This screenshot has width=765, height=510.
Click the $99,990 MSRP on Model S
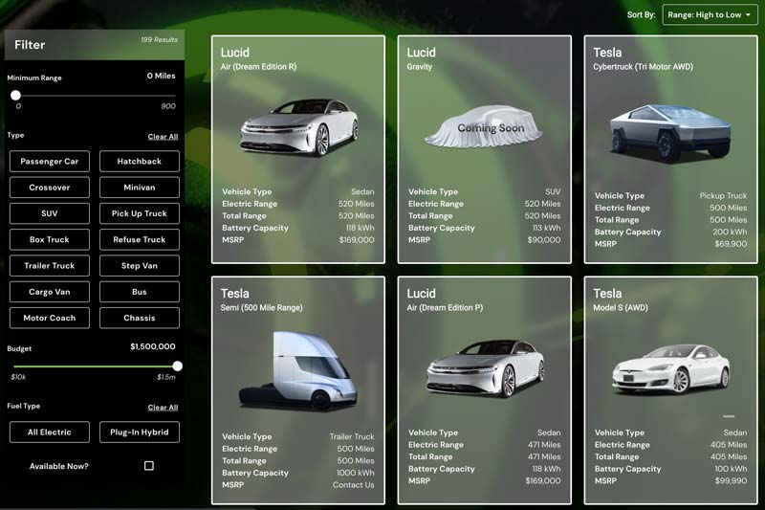pyautogui.click(x=731, y=481)
